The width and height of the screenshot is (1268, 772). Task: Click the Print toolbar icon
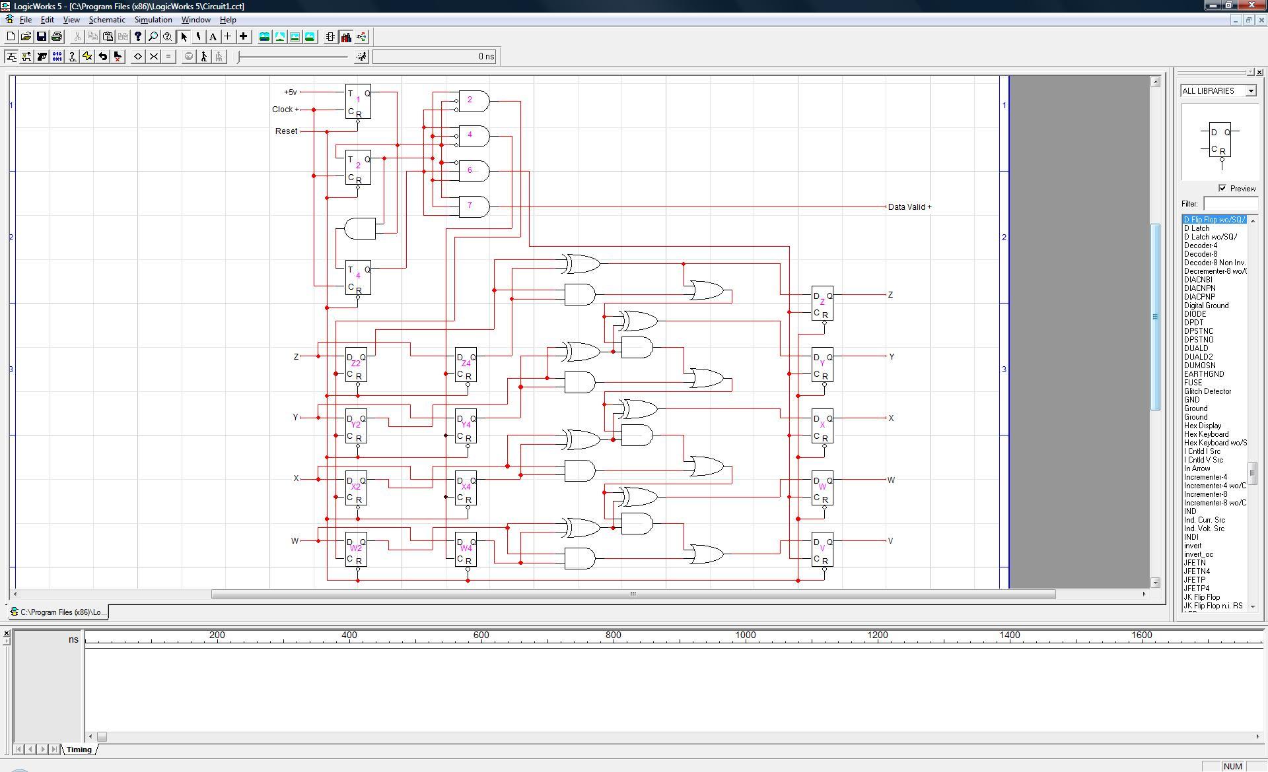(57, 37)
